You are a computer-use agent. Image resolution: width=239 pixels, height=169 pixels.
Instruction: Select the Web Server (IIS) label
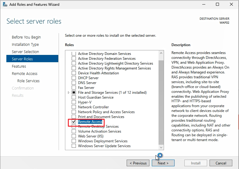91,136
